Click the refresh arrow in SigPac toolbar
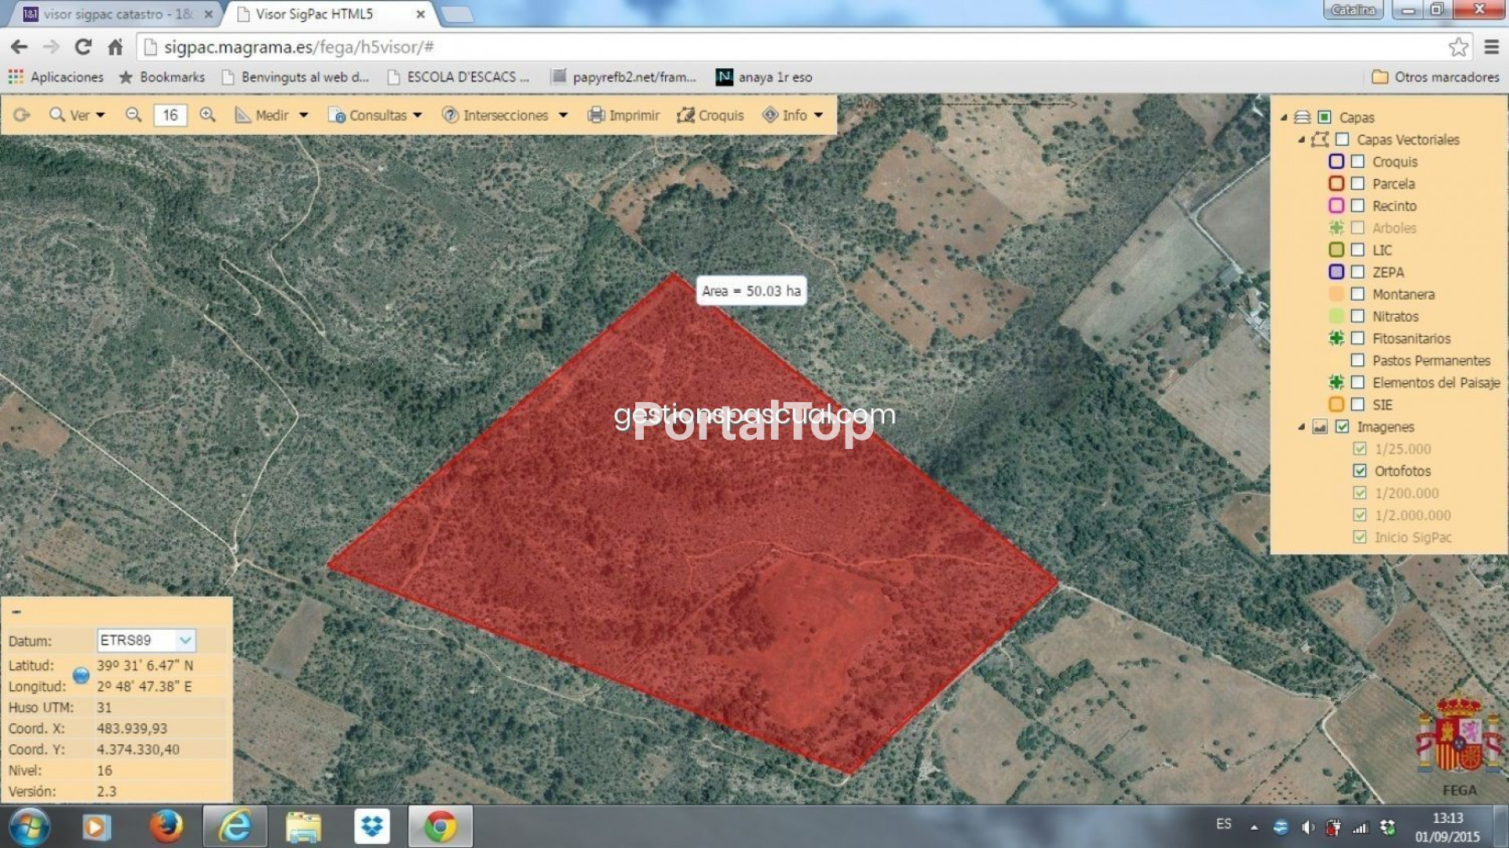Viewport: 1509px width, 848px height. [21, 115]
